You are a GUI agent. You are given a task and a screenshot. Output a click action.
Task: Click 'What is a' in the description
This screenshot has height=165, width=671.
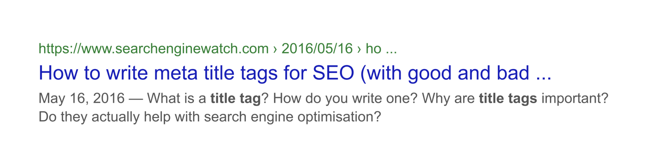(176, 98)
